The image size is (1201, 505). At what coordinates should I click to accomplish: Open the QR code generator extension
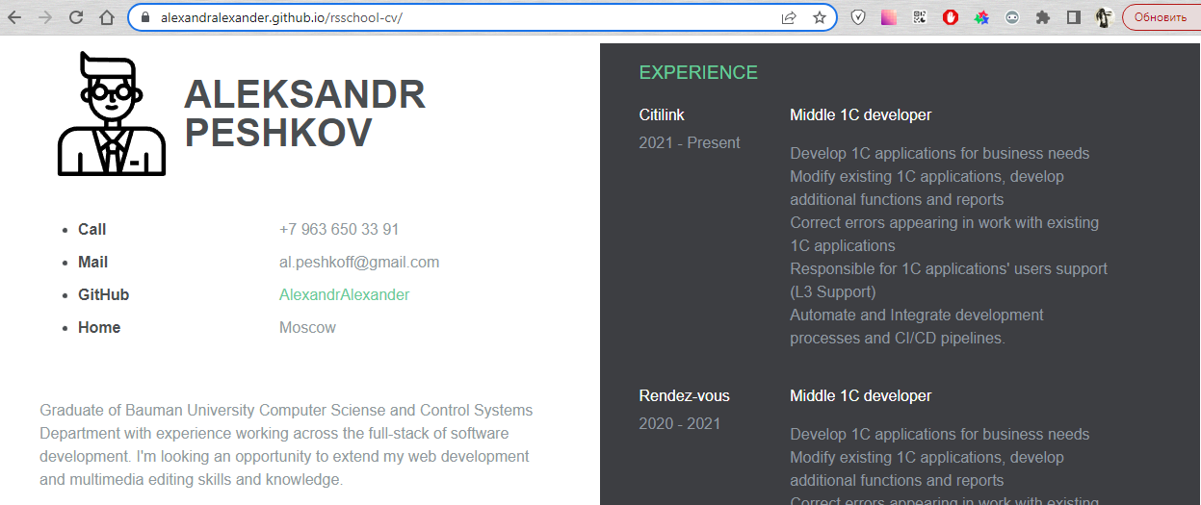pyautogui.click(x=920, y=17)
